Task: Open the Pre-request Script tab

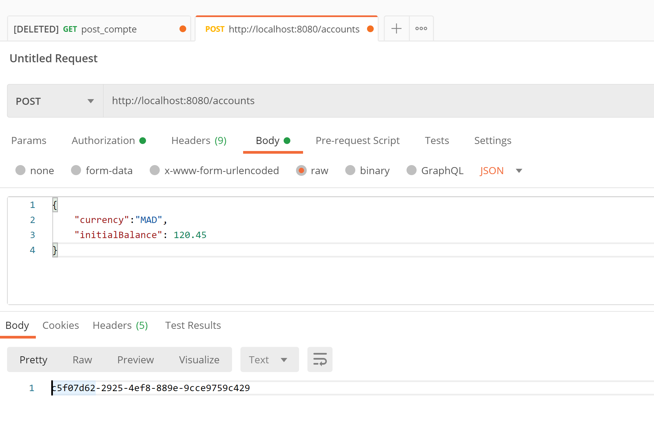Action: click(358, 141)
